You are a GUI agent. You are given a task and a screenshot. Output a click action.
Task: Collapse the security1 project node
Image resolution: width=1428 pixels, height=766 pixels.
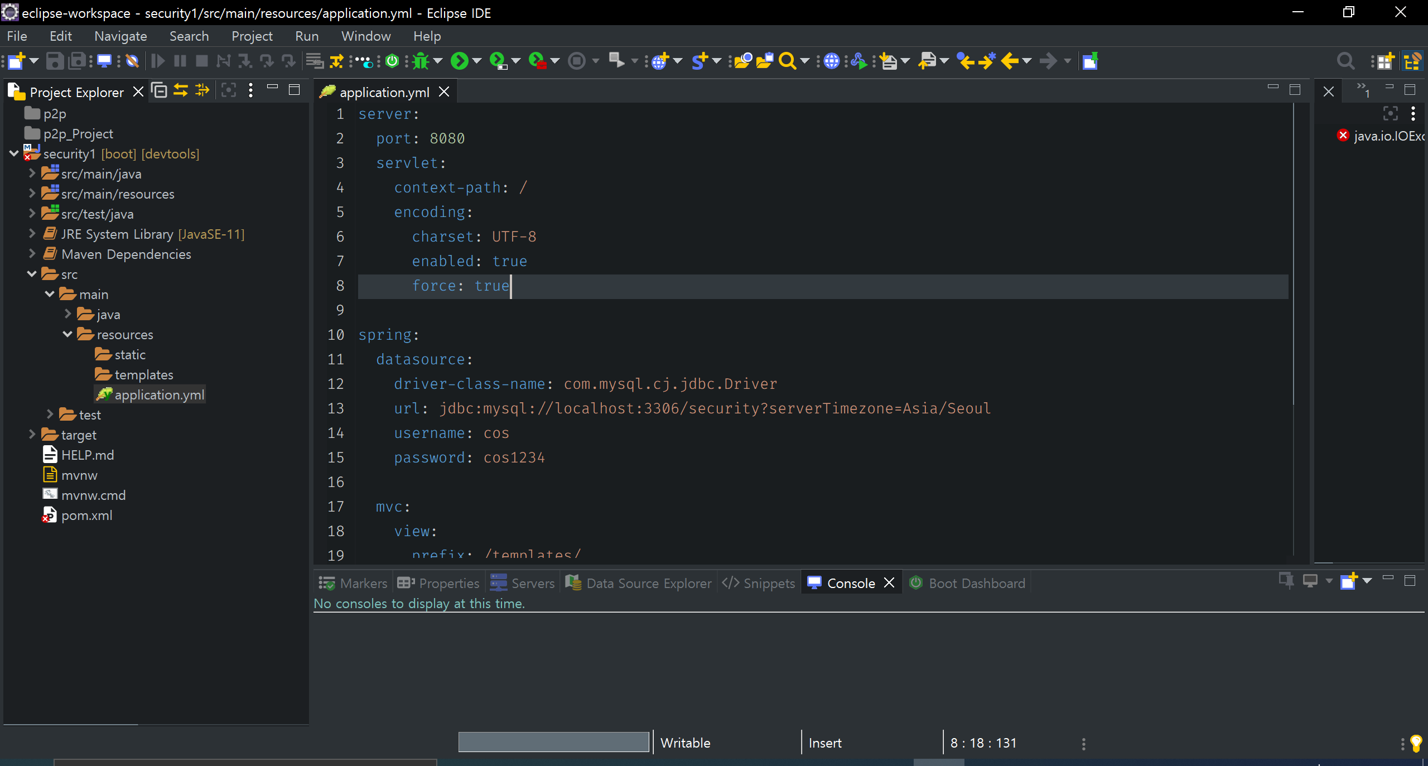(x=14, y=154)
